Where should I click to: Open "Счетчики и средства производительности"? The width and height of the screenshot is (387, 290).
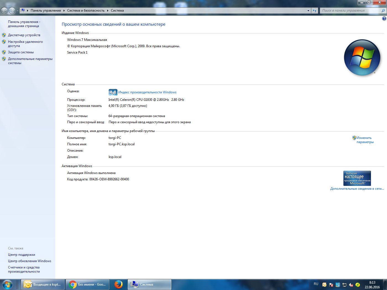click(x=24, y=270)
